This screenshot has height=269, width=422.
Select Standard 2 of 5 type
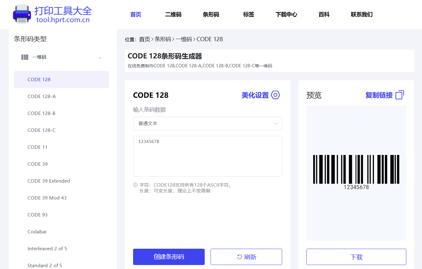(x=61, y=265)
